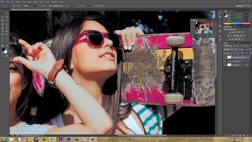Open the workspace Essentials dropdown
The width and height of the screenshot is (252, 142).
click(x=243, y=6)
